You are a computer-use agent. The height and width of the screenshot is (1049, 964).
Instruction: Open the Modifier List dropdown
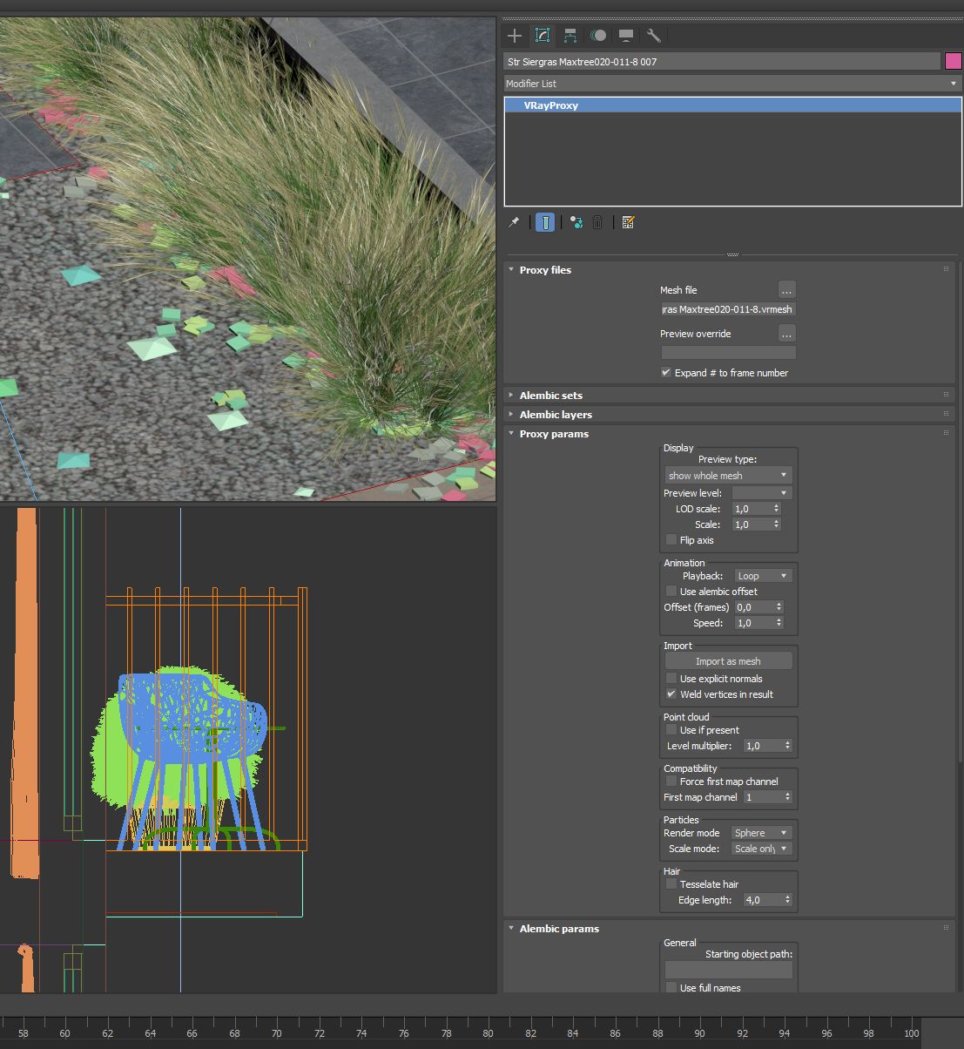(732, 84)
